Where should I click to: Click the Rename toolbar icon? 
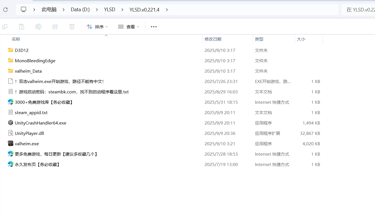(x=38, y=27)
